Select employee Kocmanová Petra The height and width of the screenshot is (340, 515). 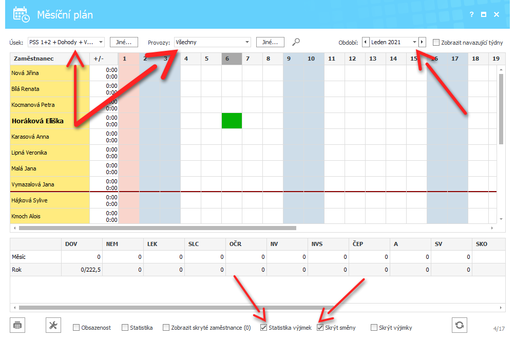tap(50, 105)
